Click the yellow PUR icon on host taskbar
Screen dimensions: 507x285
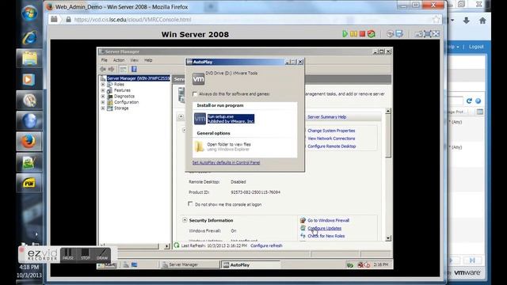[29, 183]
